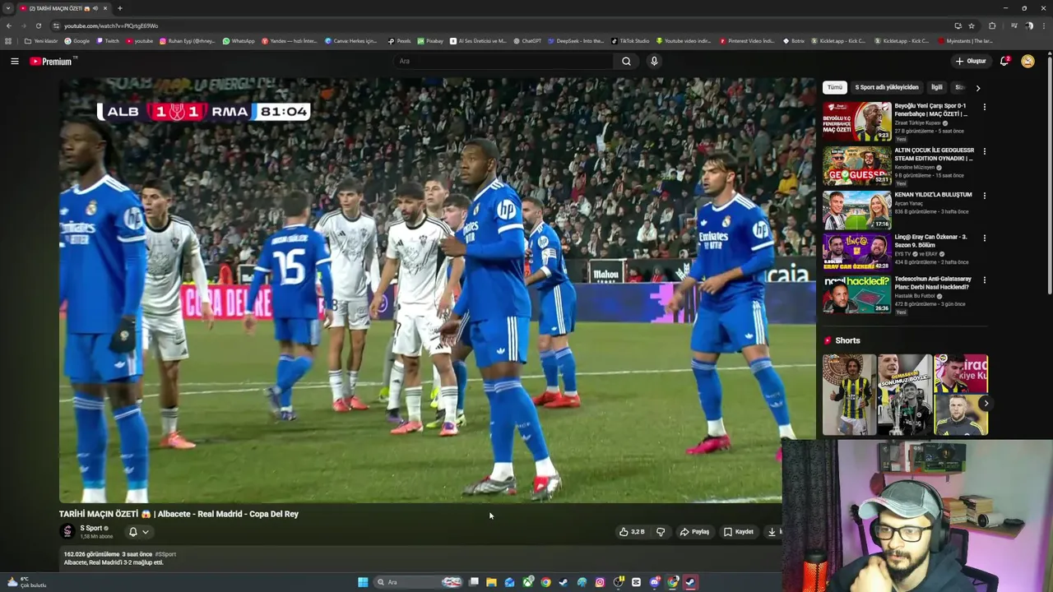Click the Oluştur create button

971,61
